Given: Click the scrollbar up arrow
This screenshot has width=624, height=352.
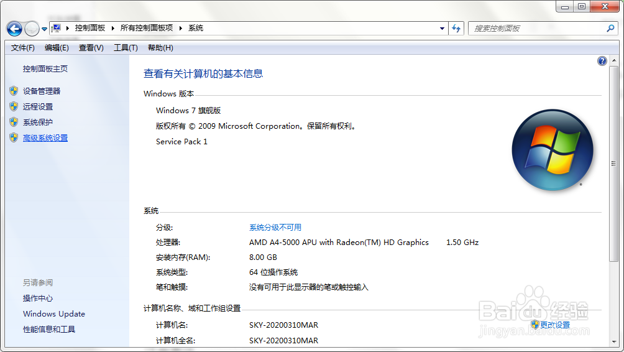Looking at the screenshot, I should tap(613, 60).
